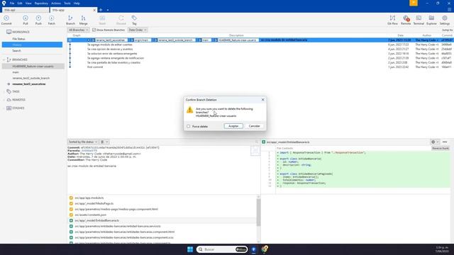This screenshot has width=454, height=255.
Task: Click Windows Start button on taskbar
Action: [190, 249]
